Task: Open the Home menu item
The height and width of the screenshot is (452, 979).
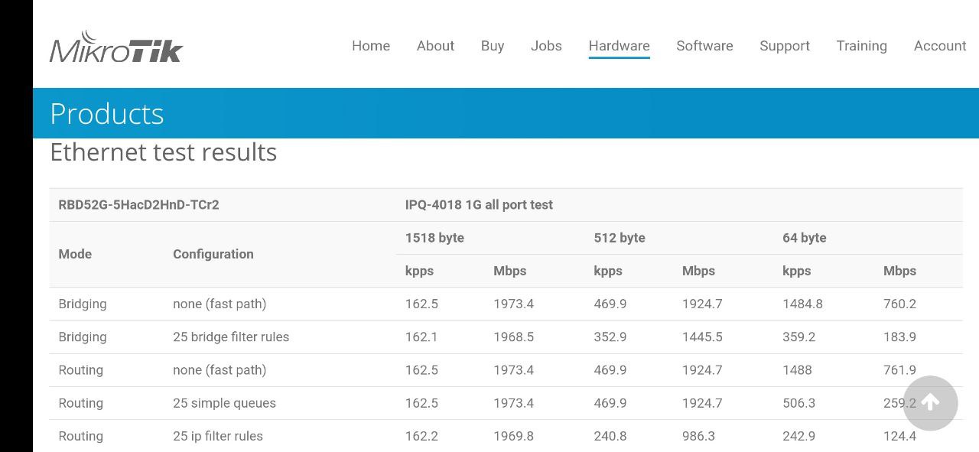Action: coord(371,46)
